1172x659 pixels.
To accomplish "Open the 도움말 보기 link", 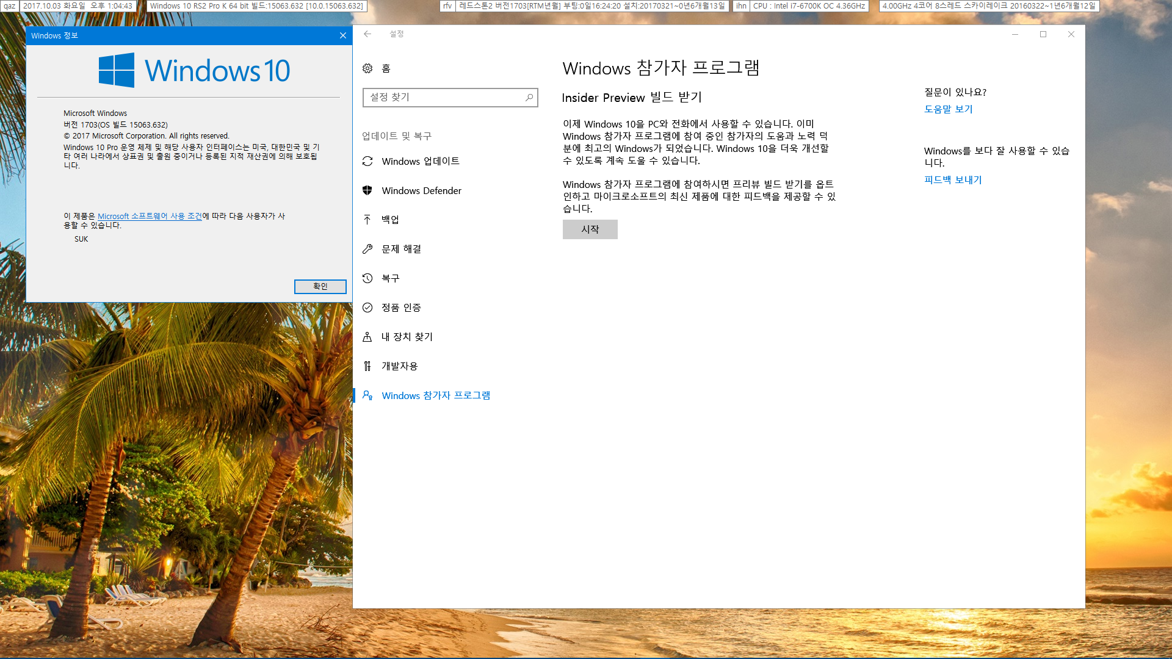I will point(949,109).
